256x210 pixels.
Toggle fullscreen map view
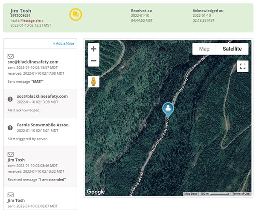pos(243,66)
